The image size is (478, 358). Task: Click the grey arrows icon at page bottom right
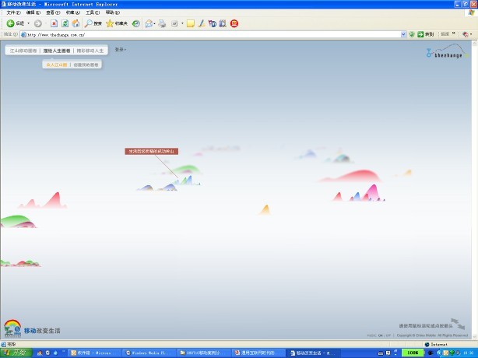click(x=458, y=324)
